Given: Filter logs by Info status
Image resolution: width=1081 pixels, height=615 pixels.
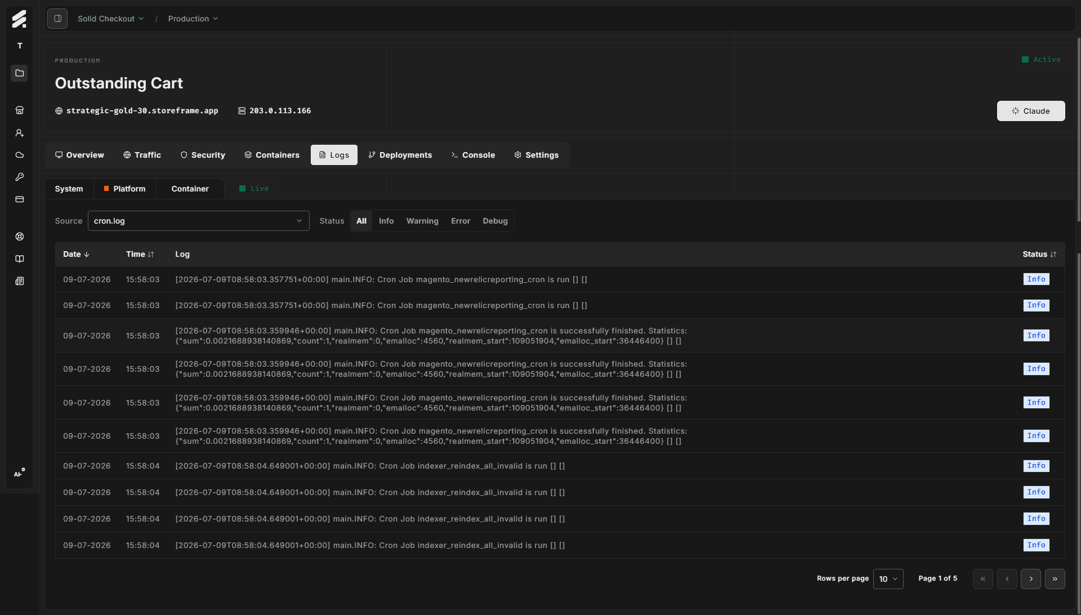Looking at the screenshot, I should click(x=386, y=221).
